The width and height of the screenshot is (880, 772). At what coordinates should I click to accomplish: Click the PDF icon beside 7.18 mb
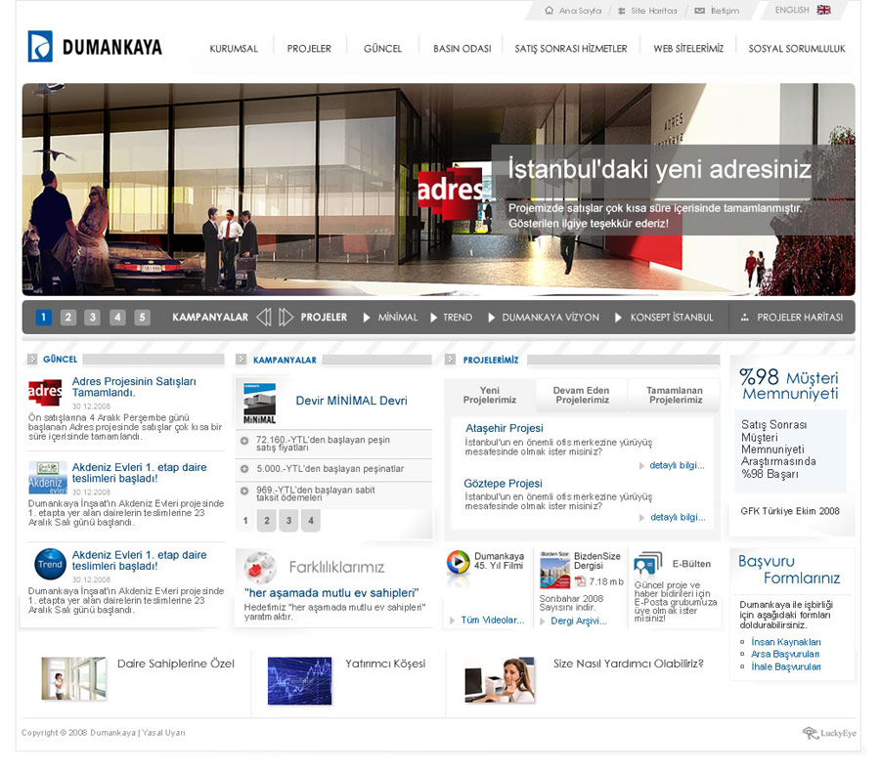point(580,581)
